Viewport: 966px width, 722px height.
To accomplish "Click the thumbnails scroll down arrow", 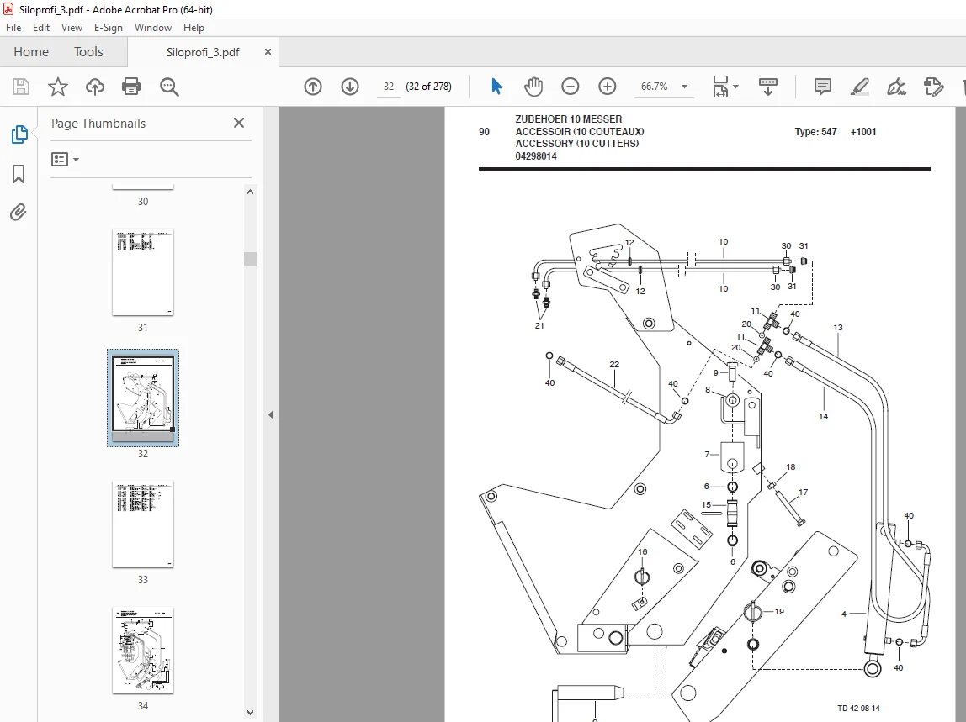I will pos(250,713).
